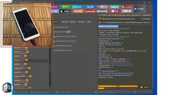Open DEVMGR device manager shortcut
Image resolution: width=169 pixels, height=95 pixels.
click(119, 15)
